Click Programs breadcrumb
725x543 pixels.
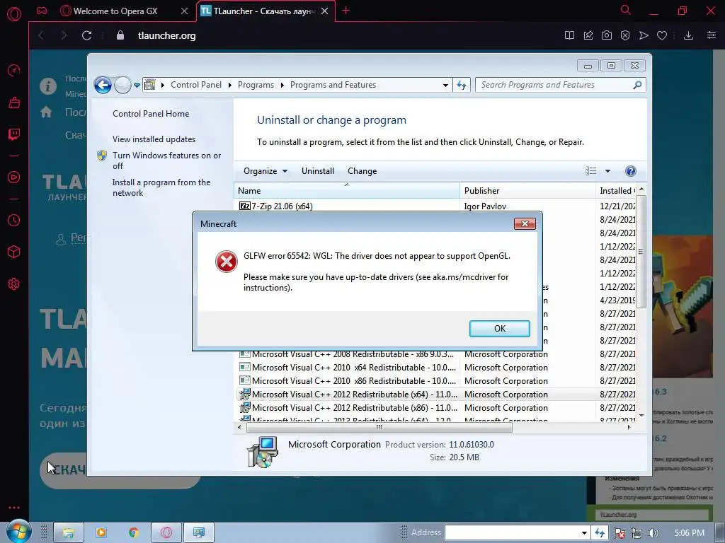pos(256,85)
